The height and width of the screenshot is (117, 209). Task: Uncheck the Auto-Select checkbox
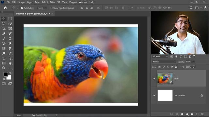(x=22, y=8)
